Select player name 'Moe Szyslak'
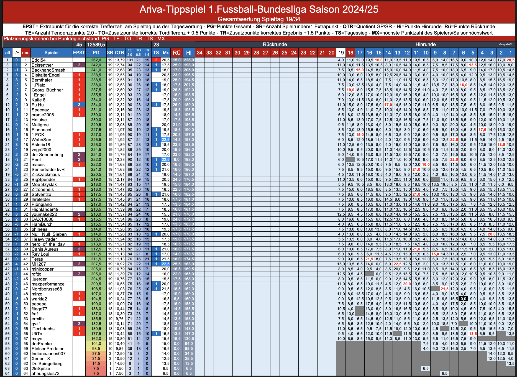 tap(44, 184)
